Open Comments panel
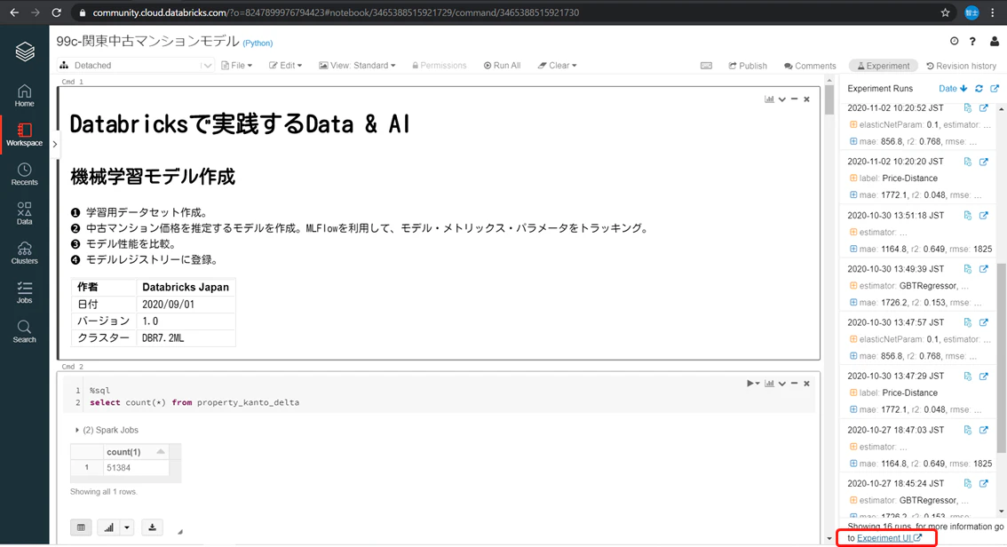Viewport: 1007px width, 547px height. [x=810, y=66]
